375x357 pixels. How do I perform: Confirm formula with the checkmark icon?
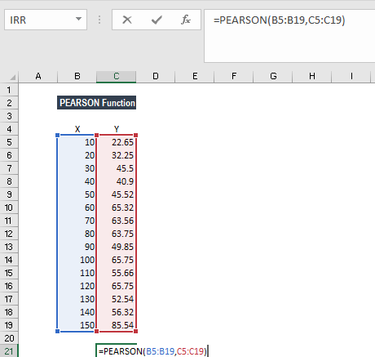pos(157,20)
